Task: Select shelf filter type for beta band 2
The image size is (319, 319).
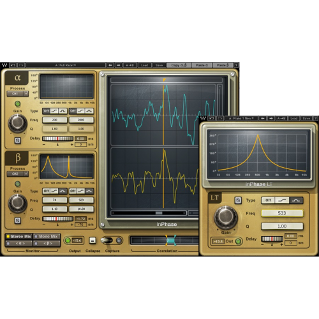Action: coord(81,191)
